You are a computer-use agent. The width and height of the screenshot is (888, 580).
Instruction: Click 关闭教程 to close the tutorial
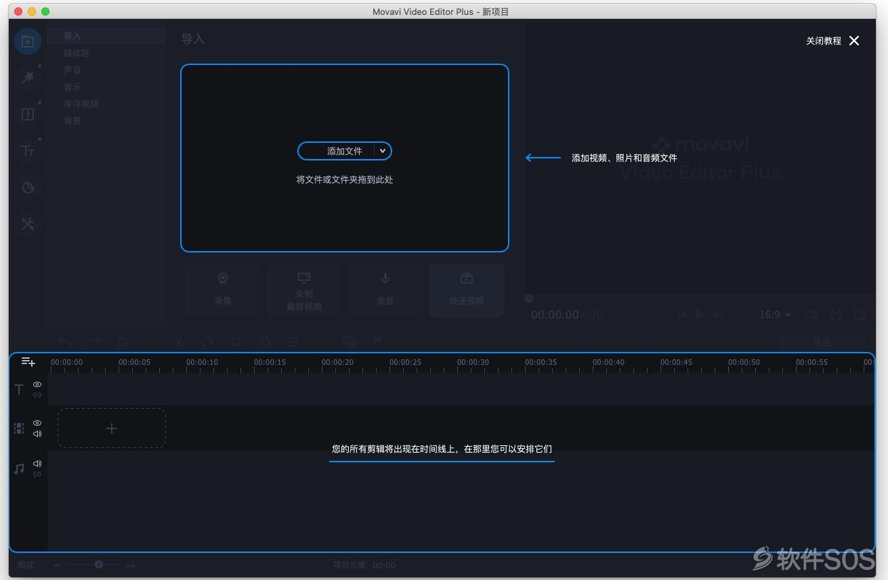[x=832, y=41]
